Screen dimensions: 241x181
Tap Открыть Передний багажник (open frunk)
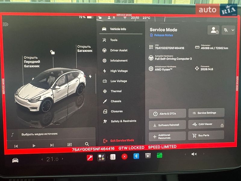click(32, 62)
